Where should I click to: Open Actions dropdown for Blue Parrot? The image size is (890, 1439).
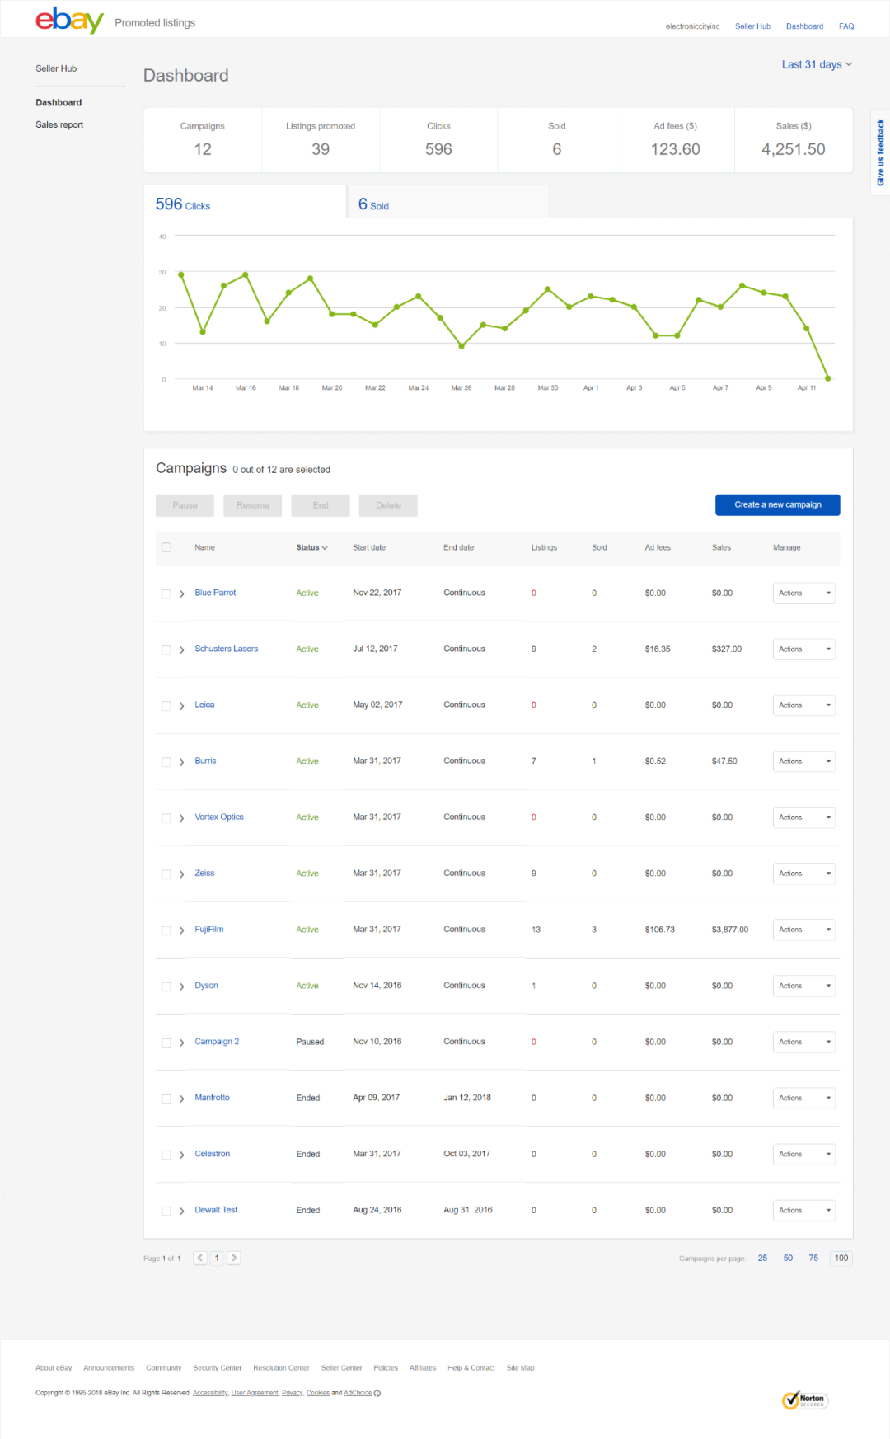pos(804,593)
